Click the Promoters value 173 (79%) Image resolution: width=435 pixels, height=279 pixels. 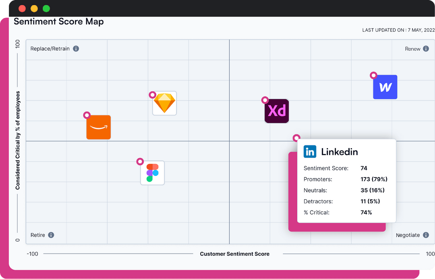click(374, 179)
